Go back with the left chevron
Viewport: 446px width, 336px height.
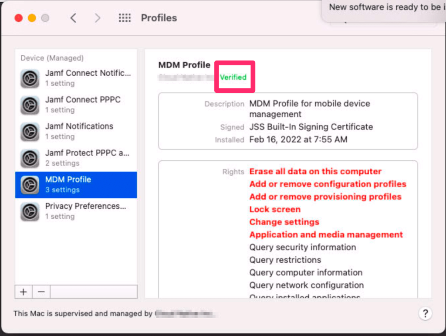(x=73, y=18)
